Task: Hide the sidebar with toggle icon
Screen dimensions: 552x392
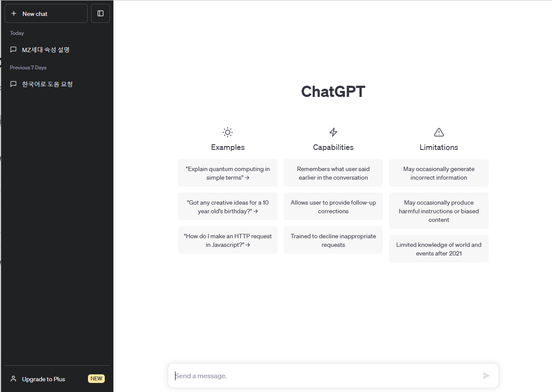Action: point(100,13)
